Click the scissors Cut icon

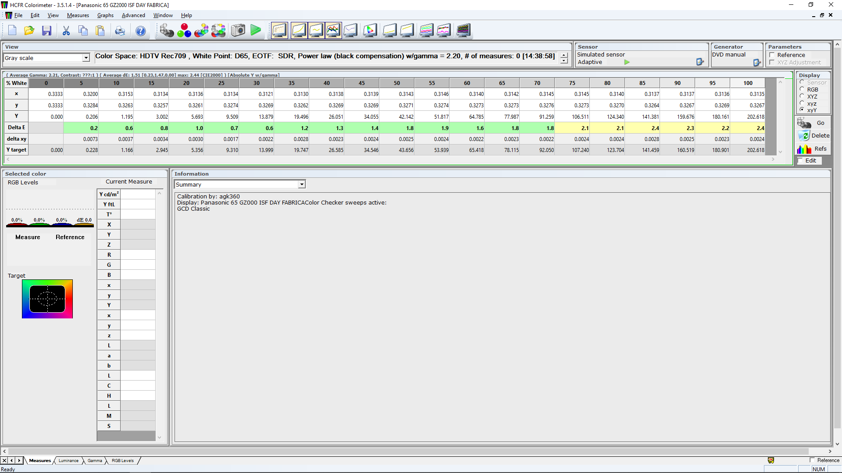click(x=66, y=31)
